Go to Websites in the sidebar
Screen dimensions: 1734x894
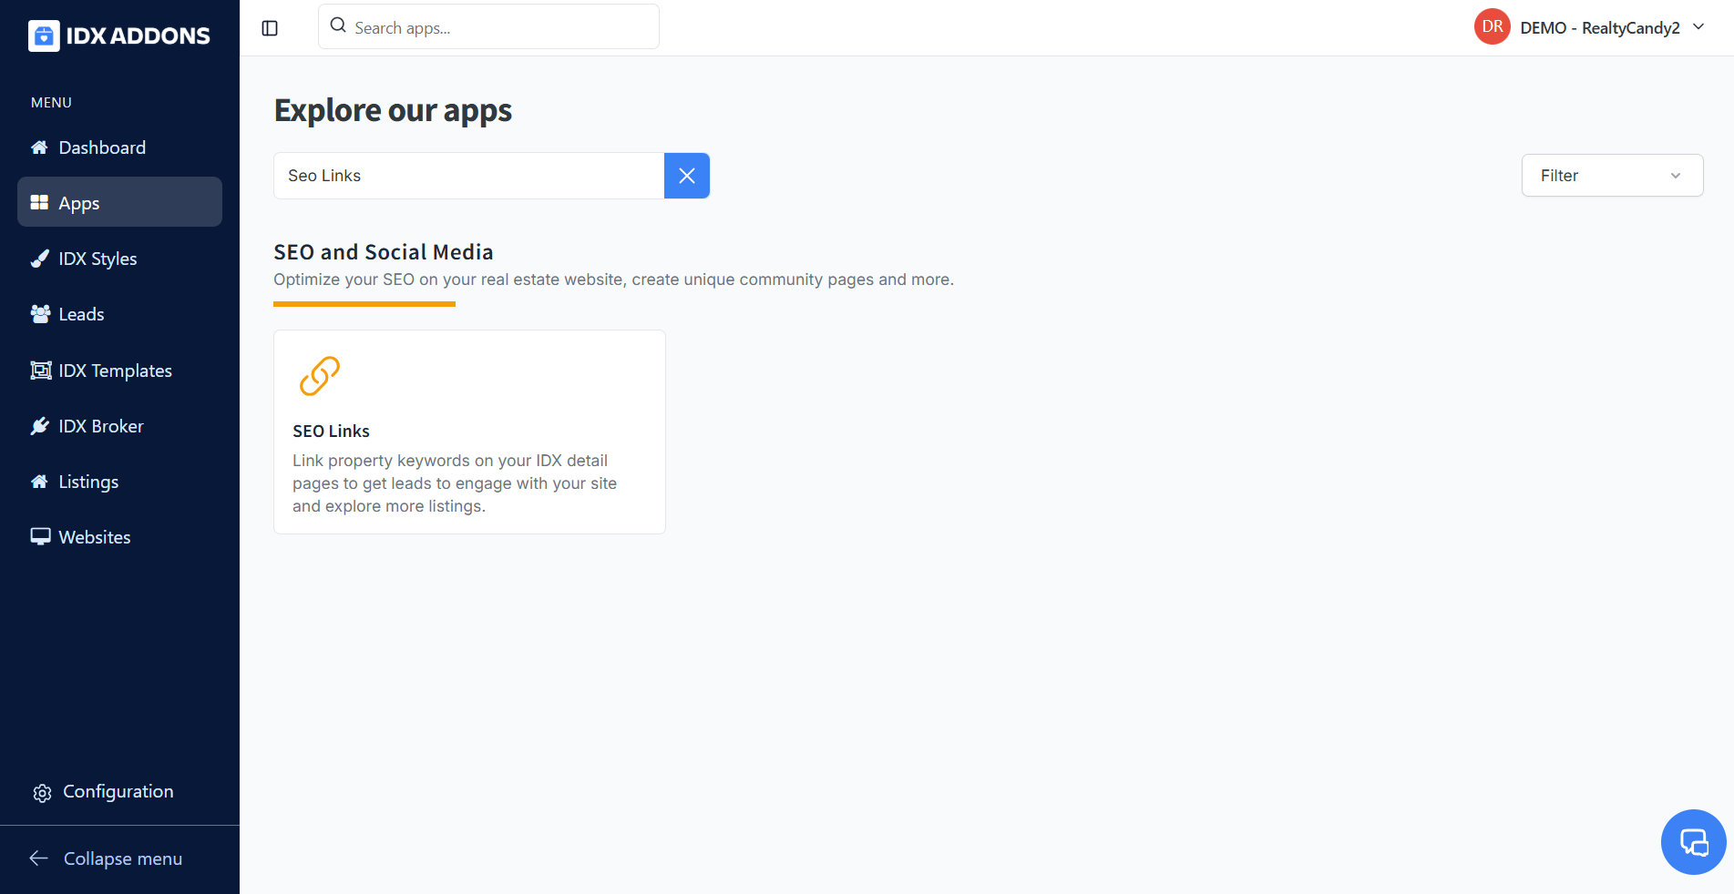point(95,537)
